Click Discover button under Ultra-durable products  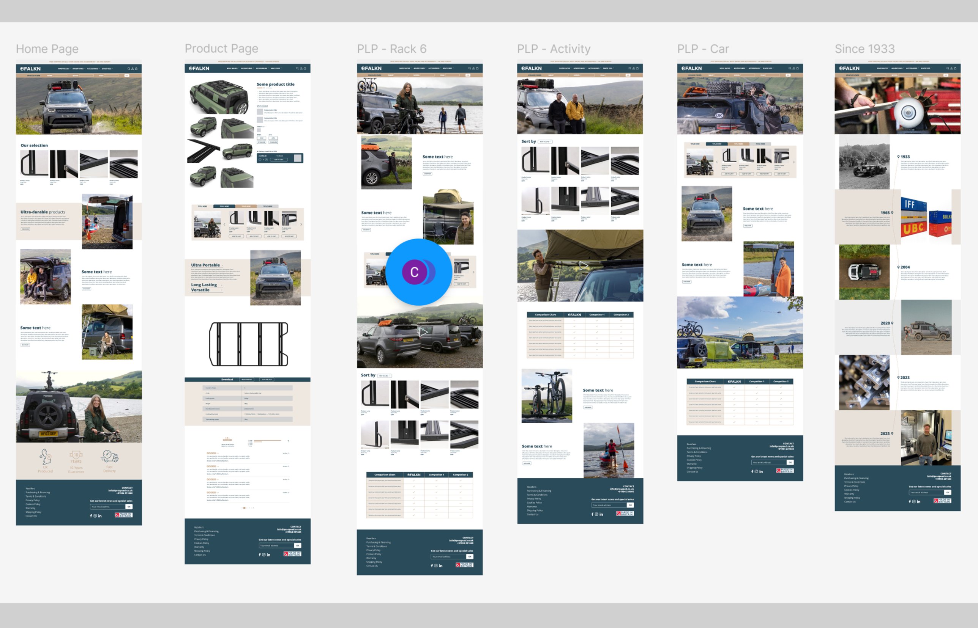click(x=25, y=229)
